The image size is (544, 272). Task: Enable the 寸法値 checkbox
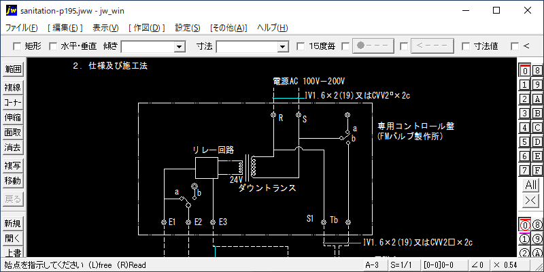click(466, 46)
